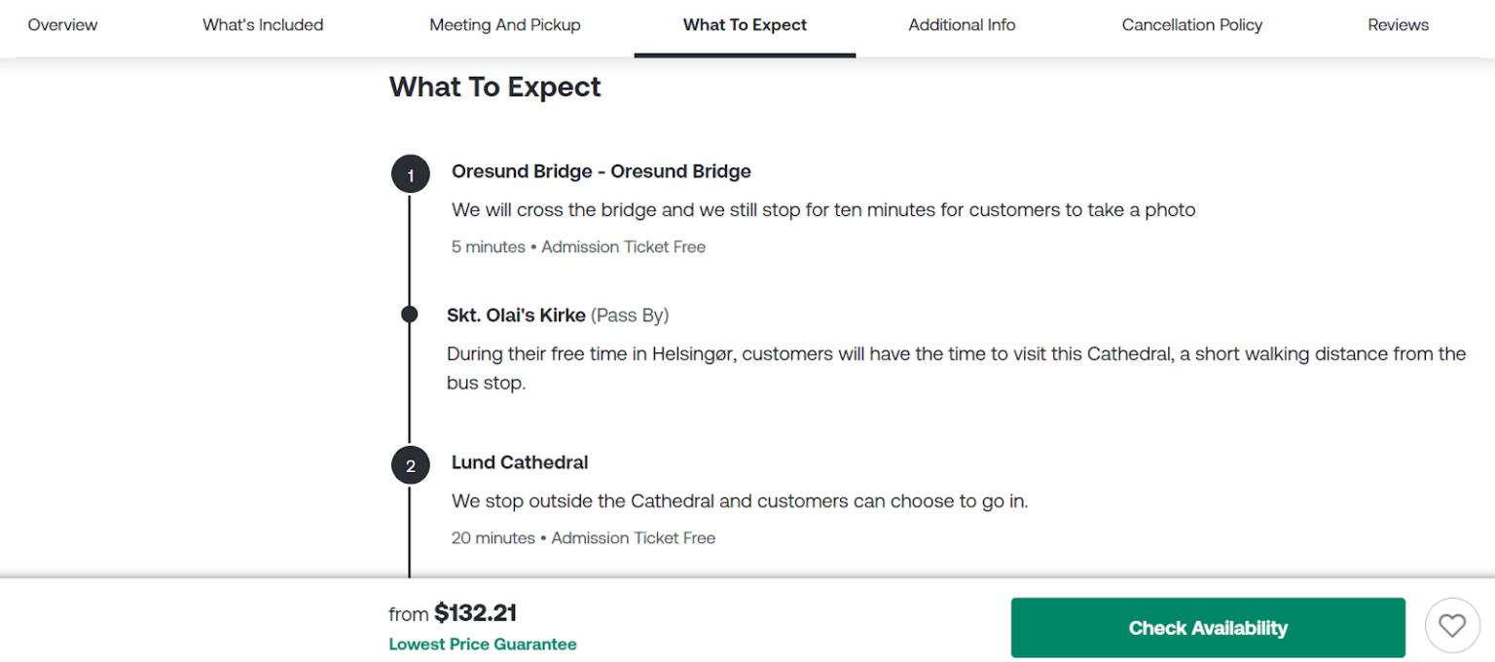The width and height of the screenshot is (1495, 662).
Task: Open the Additional Info tab
Action: (x=962, y=25)
